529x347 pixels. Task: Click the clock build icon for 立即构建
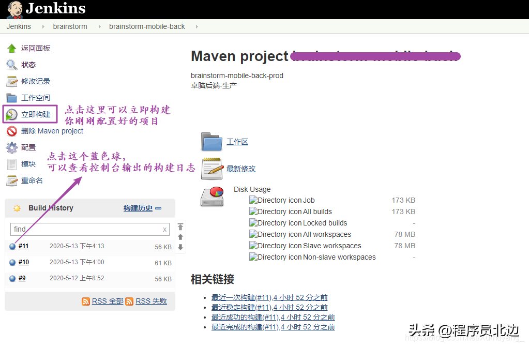[x=11, y=114]
